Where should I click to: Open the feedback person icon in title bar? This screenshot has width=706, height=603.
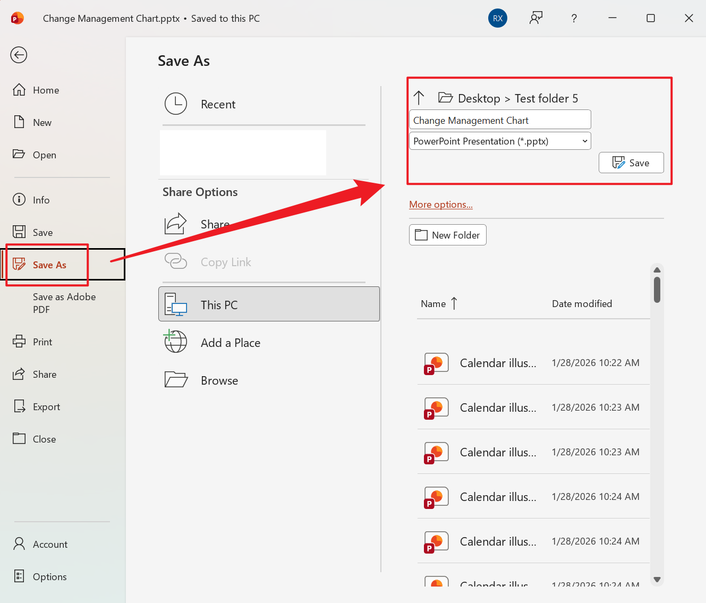pos(535,18)
